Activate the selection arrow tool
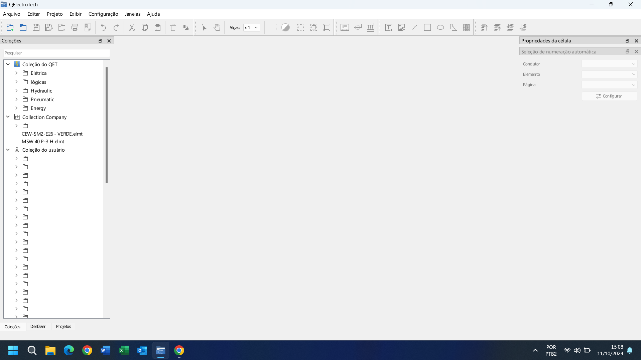Image resolution: width=641 pixels, height=360 pixels. click(x=204, y=27)
